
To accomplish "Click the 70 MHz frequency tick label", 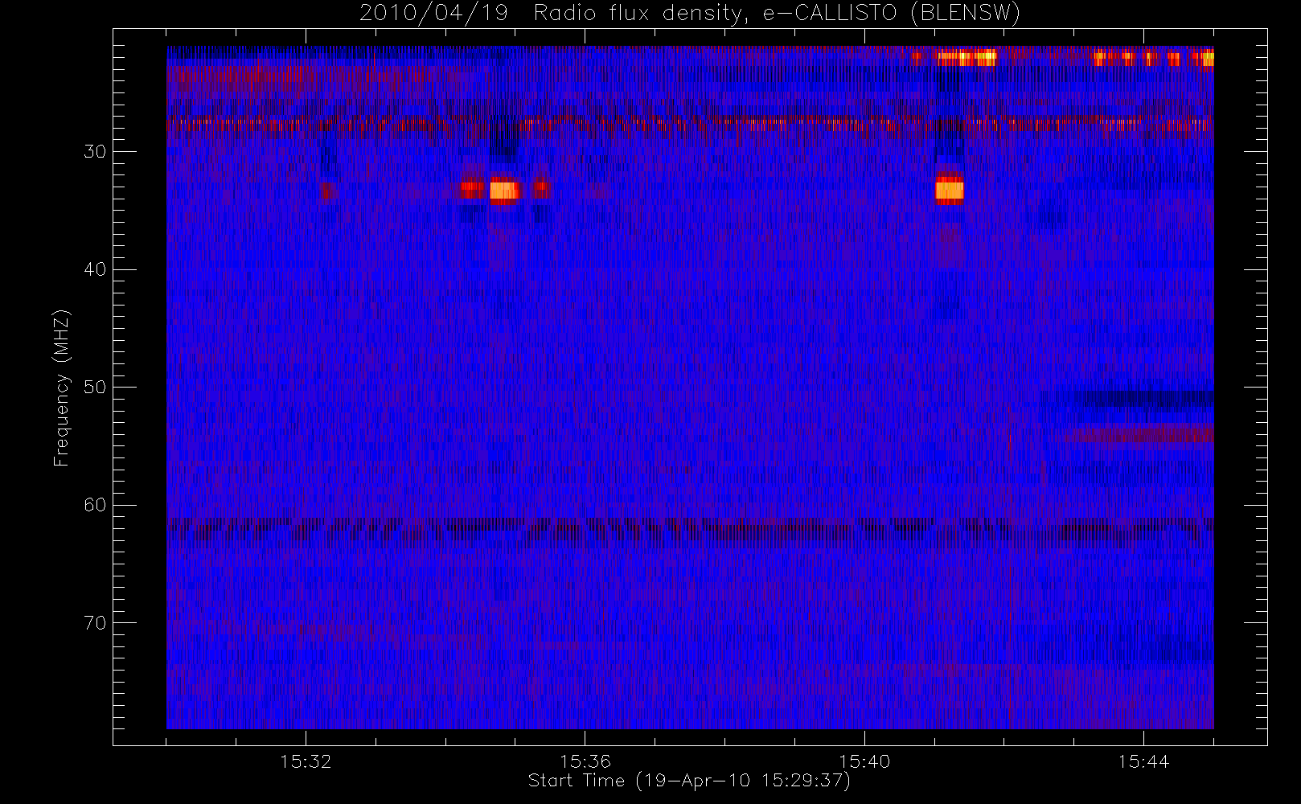I will (x=95, y=623).
